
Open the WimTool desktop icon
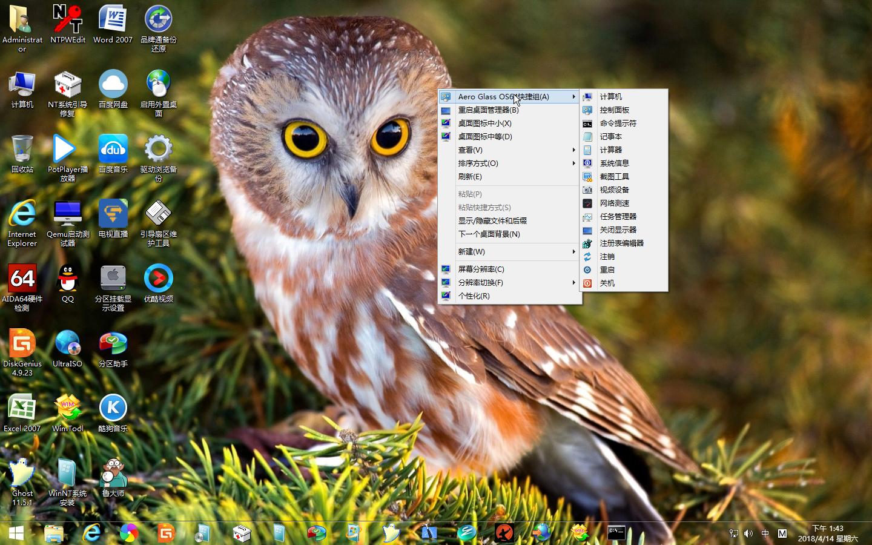pyautogui.click(x=68, y=413)
